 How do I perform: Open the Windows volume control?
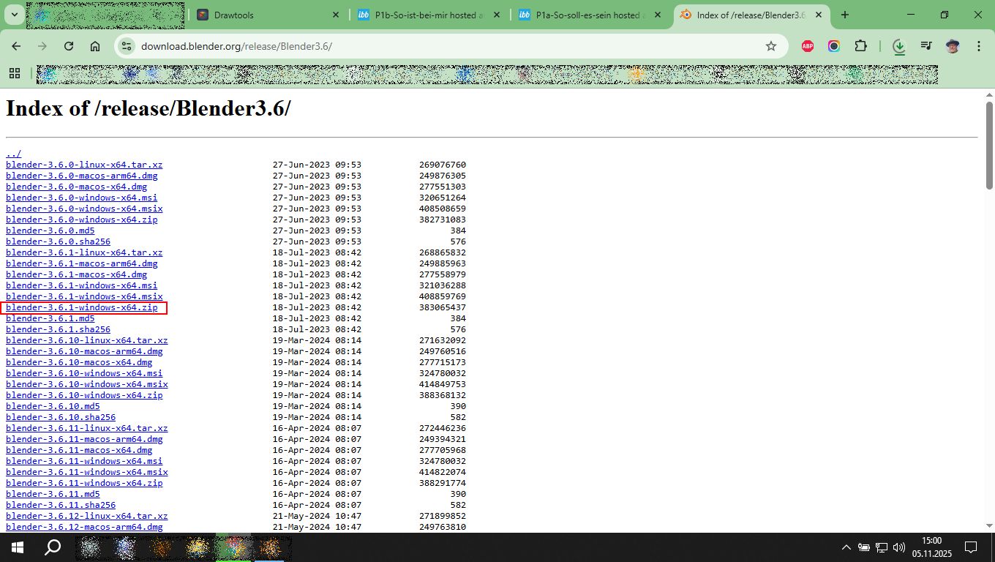pos(899,547)
